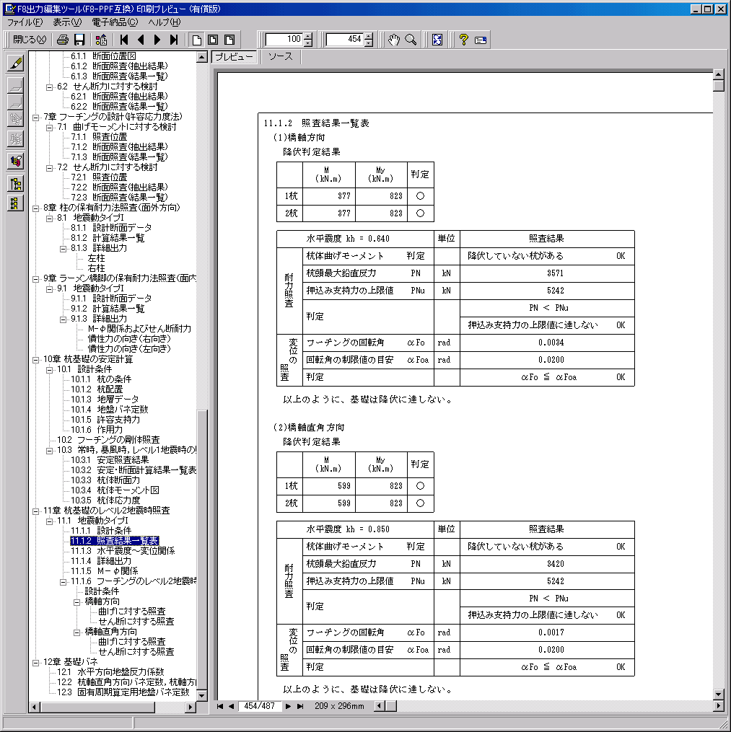Collapse the 7章 フーチングの設計 node
Image resolution: width=731 pixels, height=732 pixels.
point(35,118)
